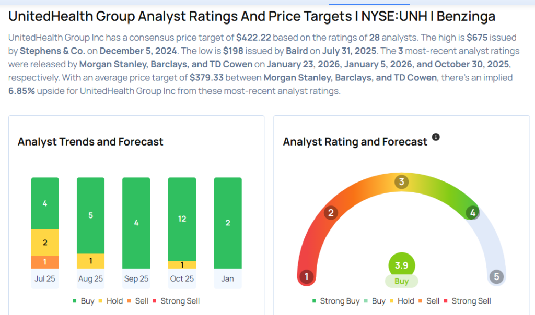
Task: Click the Sep 25 bar label
Action: click(136, 278)
